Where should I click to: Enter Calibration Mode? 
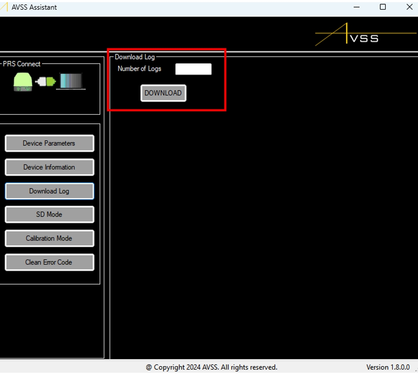[x=49, y=238]
